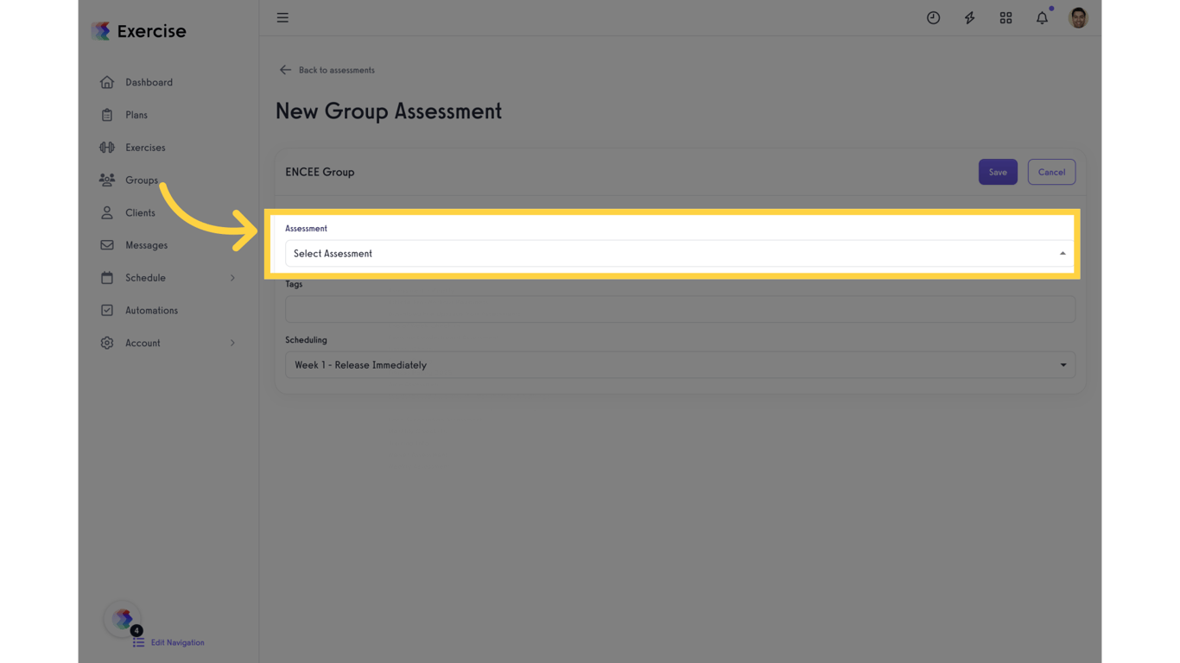
Task: Select the Automations sidebar icon
Action: click(x=151, y=310)
